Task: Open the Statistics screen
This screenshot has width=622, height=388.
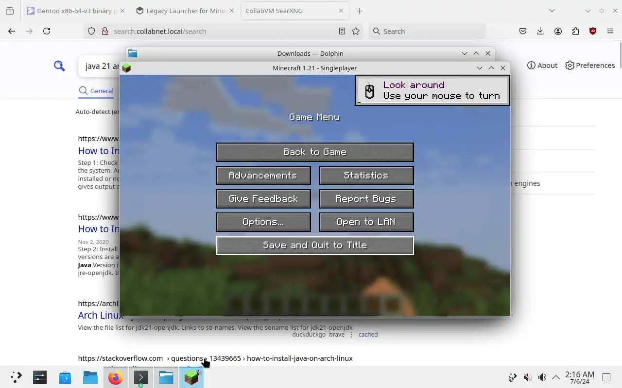Action: click(x=366, y=176)
